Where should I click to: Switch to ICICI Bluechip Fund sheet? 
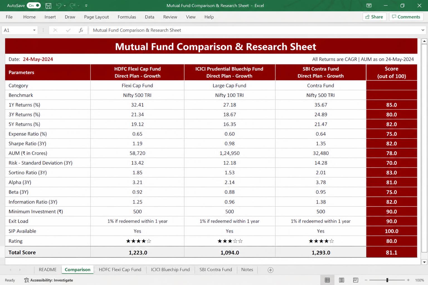click(170, 270)
